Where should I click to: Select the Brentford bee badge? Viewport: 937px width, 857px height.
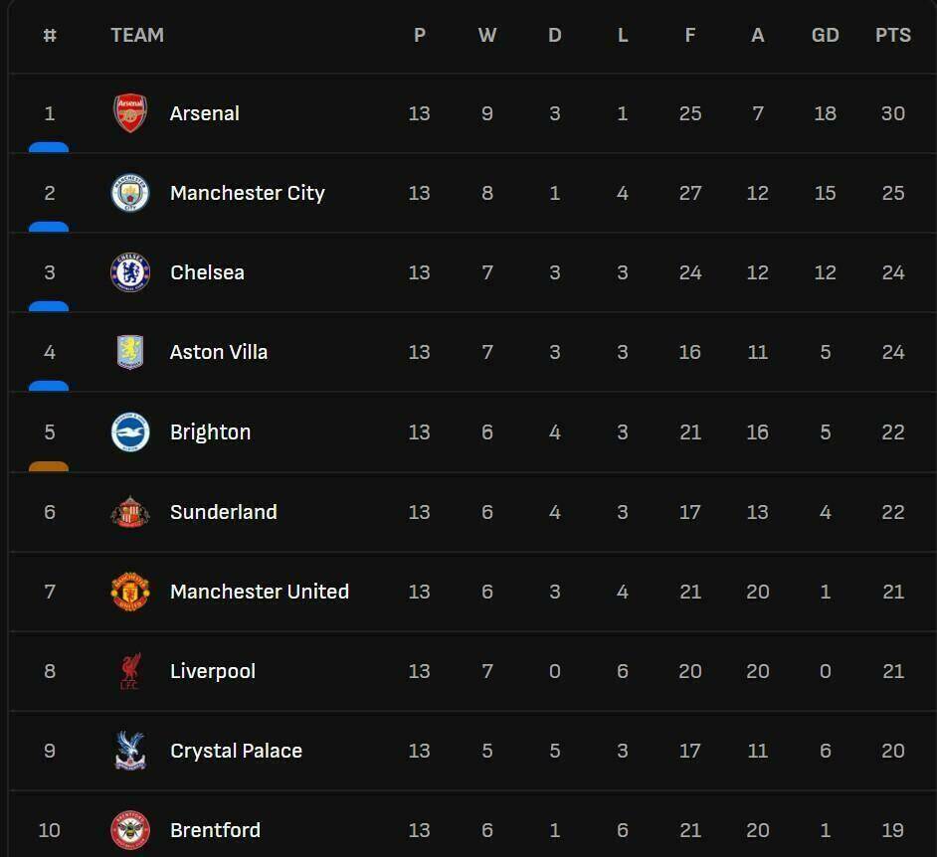(x=130, y=830)
